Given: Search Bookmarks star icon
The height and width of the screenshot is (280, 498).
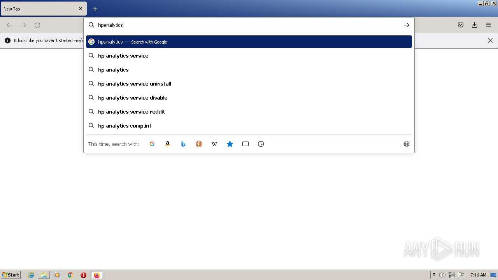Looking at the screenshot, I should coord(230,144).
